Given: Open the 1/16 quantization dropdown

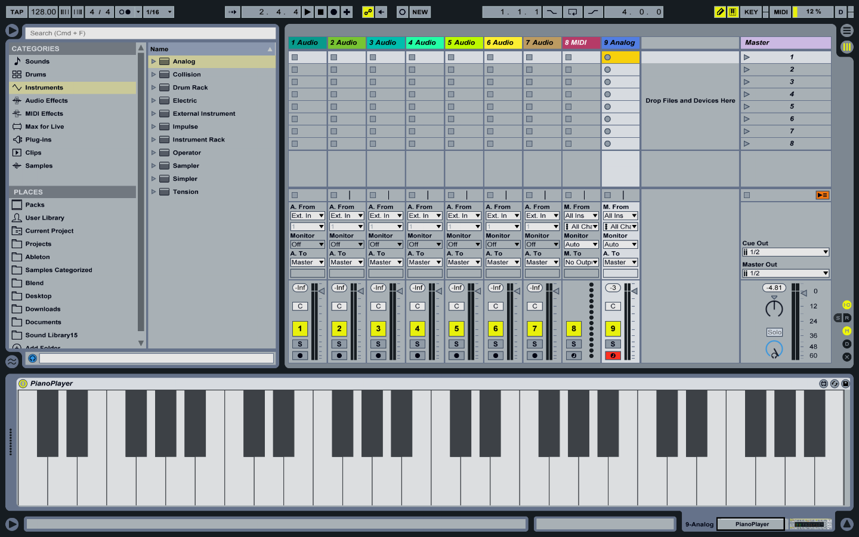Looking at the screenshot, I should pos(159,12).
